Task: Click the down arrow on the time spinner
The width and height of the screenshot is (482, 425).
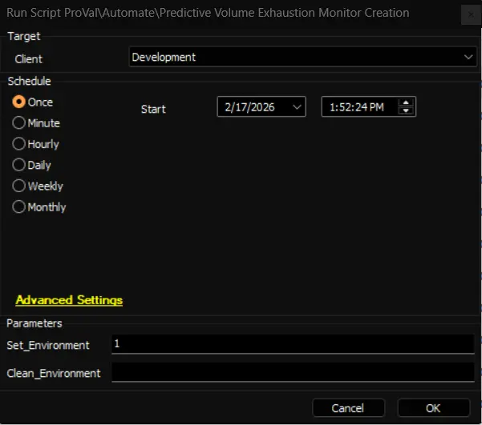Action: click(406, 111)
